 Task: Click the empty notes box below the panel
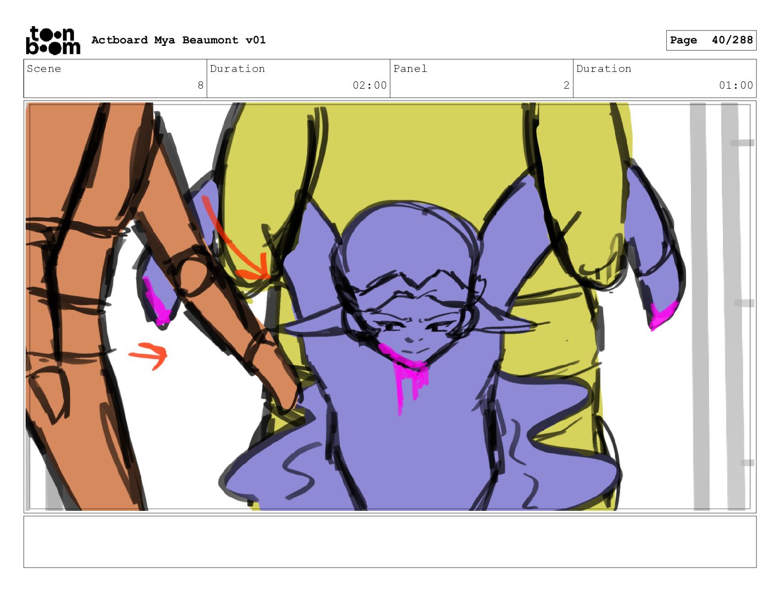[x=390, y=542]
